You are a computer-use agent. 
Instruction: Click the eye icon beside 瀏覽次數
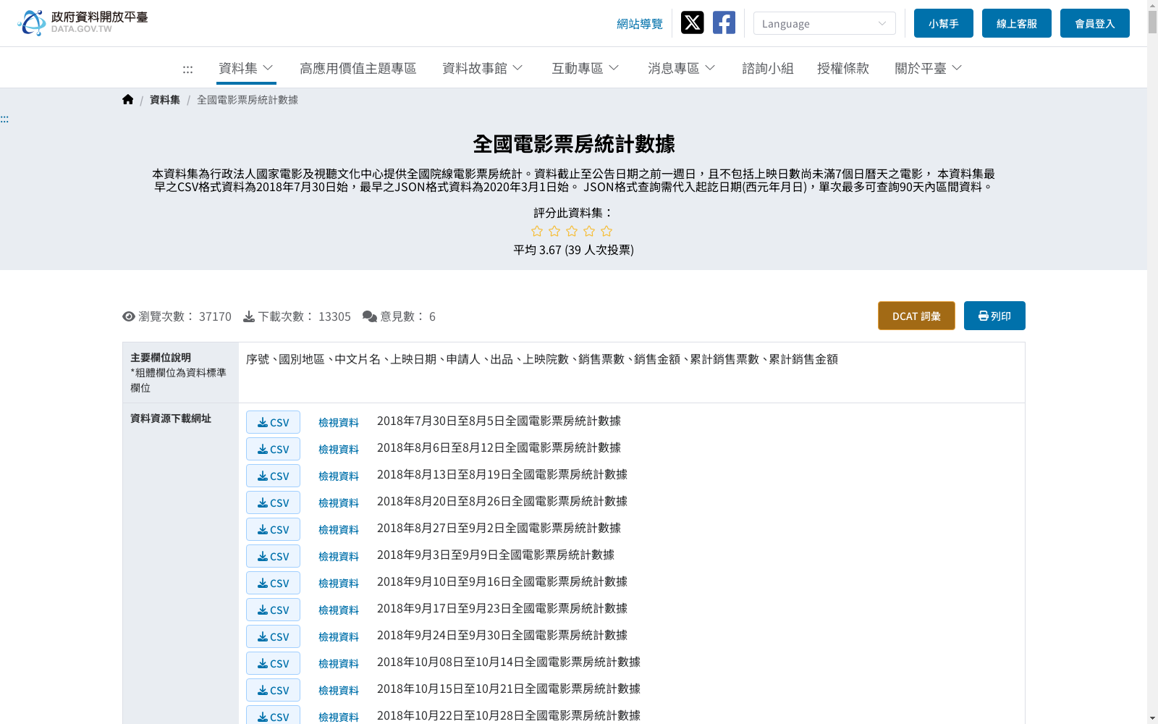click(x=129, y=316)
